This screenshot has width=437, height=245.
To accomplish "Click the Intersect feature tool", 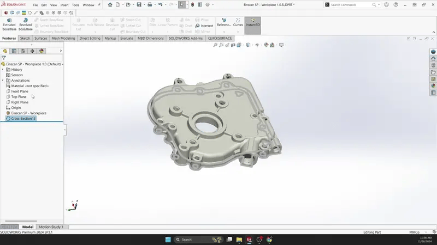I will pos(204,26).
